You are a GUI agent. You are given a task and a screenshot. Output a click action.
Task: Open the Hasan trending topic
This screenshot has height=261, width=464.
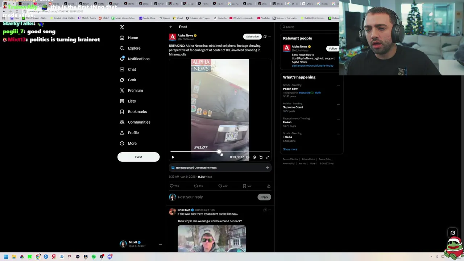pyautogui.click(x=287, y=122)
